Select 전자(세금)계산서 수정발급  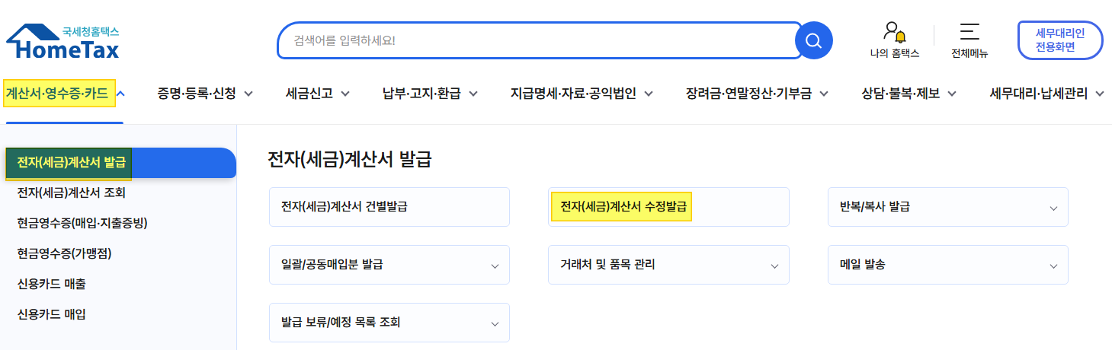(x=623, y=206)
